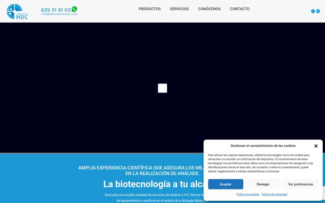Open the PRODUCTOS menu

150,9
